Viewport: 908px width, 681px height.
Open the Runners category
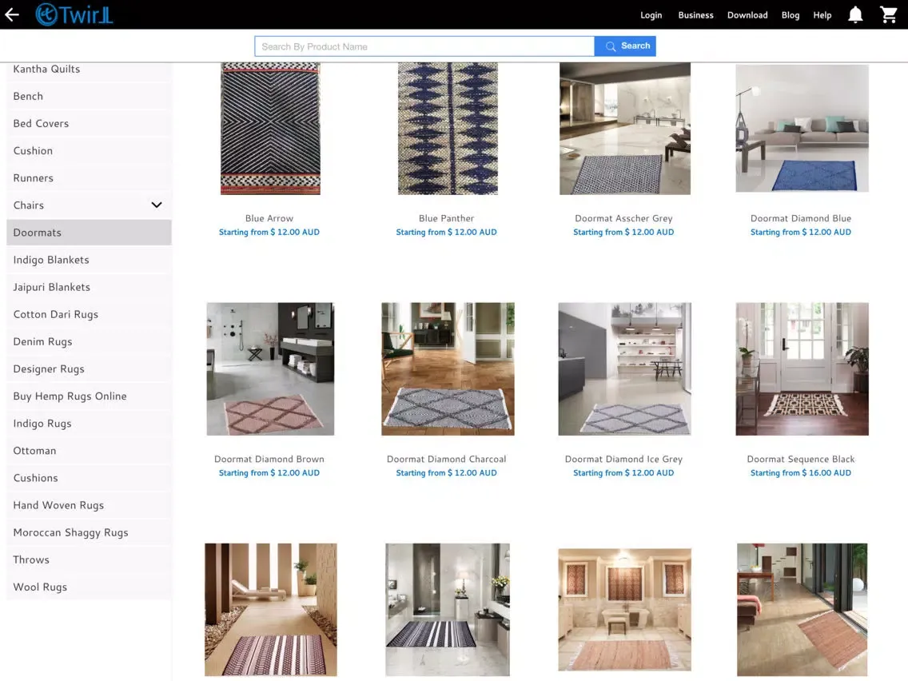click(x=90, y=177)
